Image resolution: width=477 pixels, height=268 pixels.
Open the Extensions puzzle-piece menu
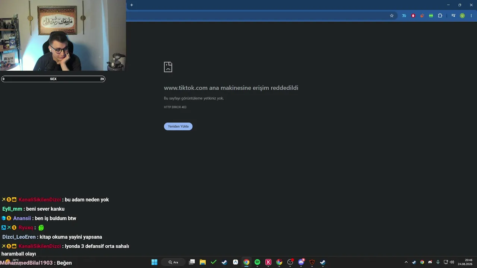tap(440, 16)
